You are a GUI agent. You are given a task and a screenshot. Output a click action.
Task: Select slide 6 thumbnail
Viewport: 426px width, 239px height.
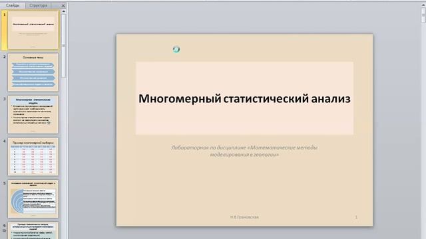point(33,230)
